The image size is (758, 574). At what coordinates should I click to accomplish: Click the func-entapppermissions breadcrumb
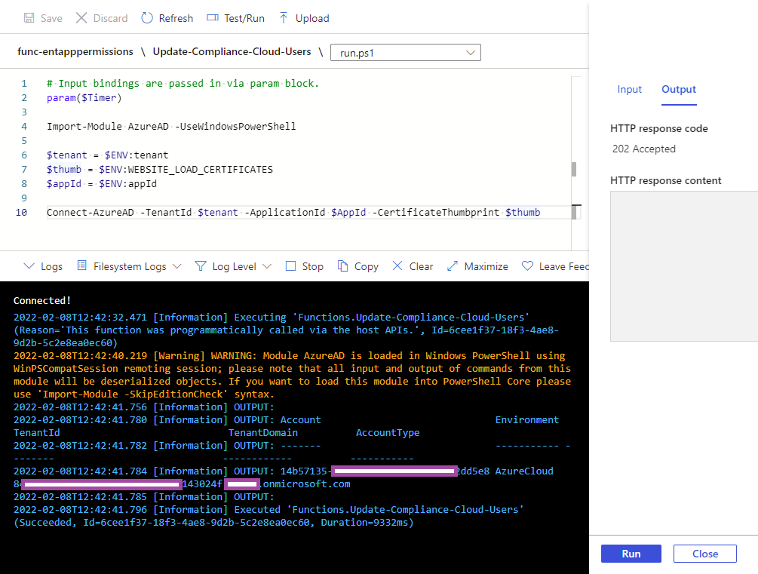(x=75, y=52)
